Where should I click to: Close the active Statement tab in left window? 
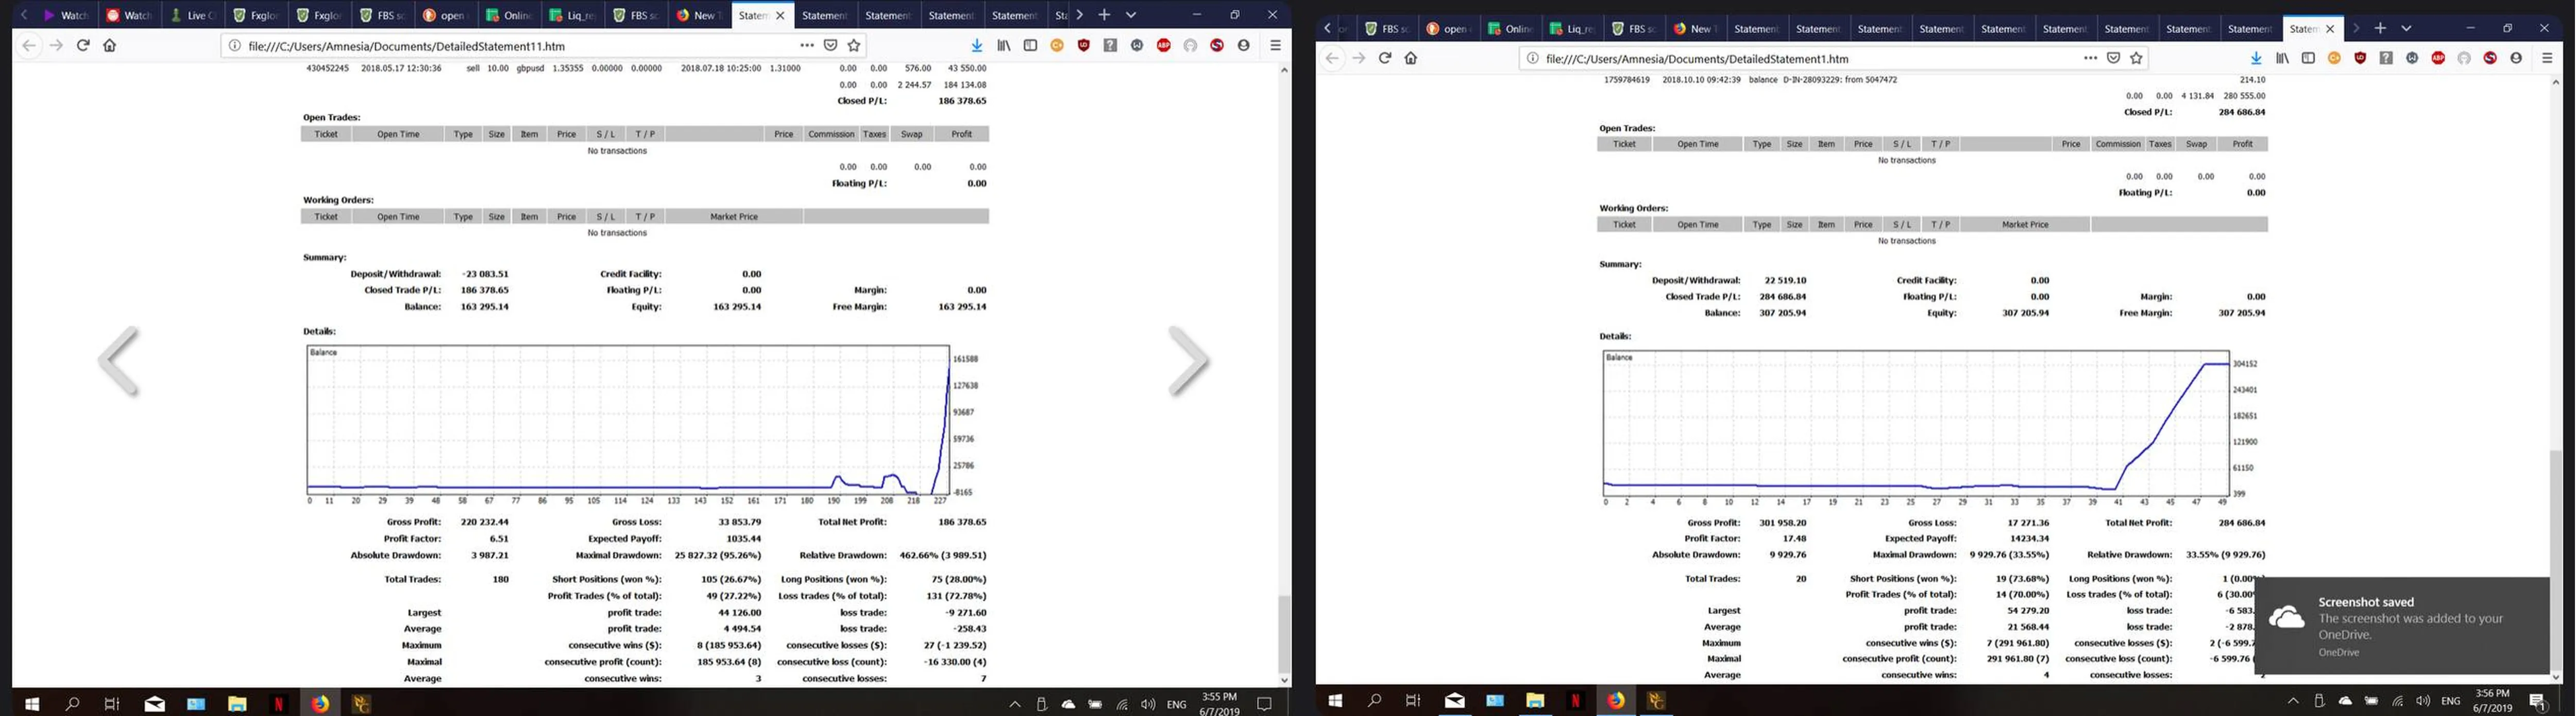780,15
